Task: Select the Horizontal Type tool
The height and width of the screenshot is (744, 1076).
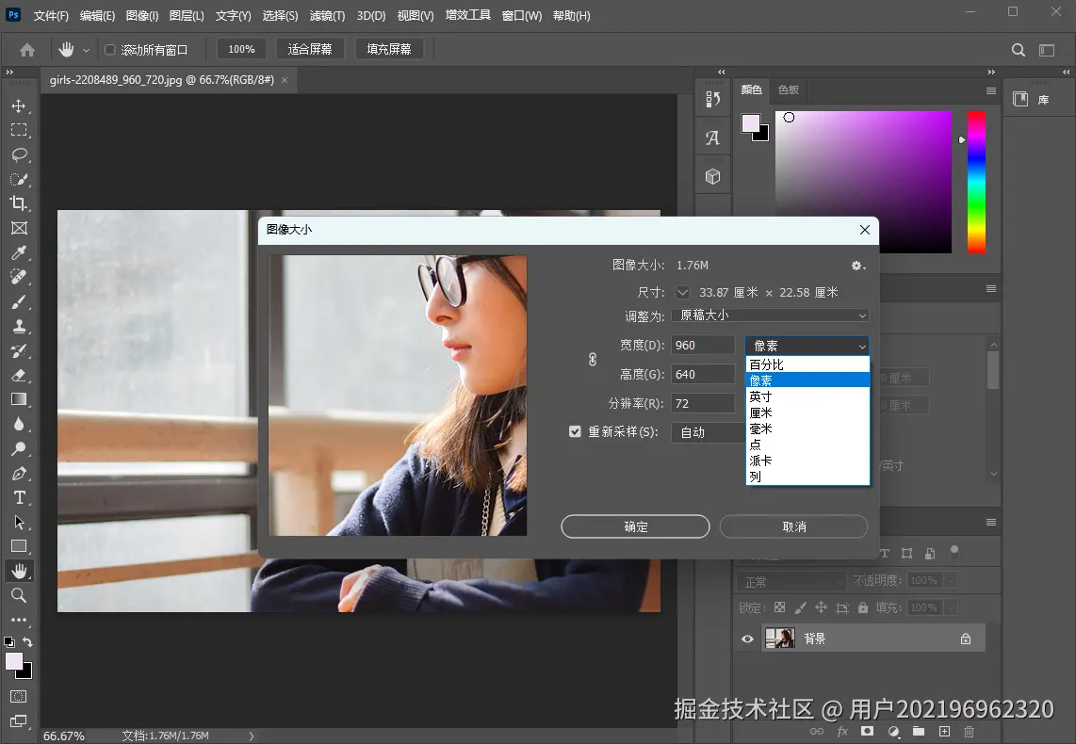Action: (19, 498)
